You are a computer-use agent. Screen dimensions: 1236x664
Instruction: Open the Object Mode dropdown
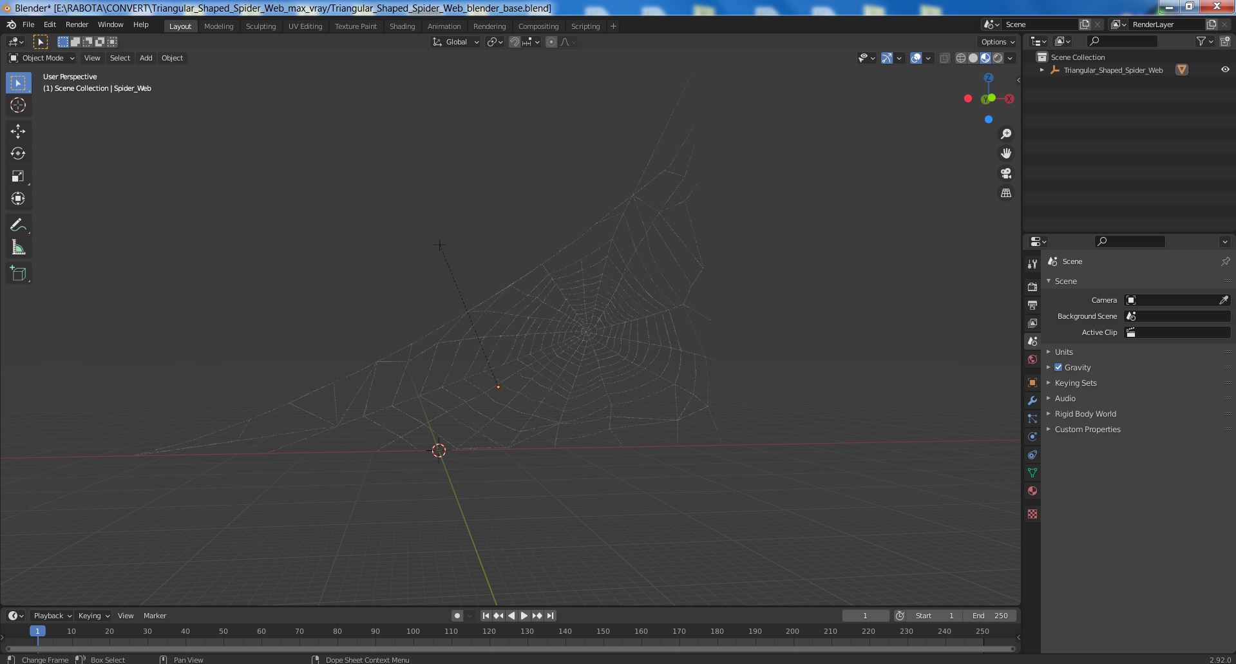click(x=42, y=58)
